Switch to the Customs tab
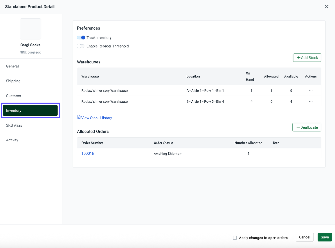The width and height of the screenshot is (335, 248). coord(14,96)
